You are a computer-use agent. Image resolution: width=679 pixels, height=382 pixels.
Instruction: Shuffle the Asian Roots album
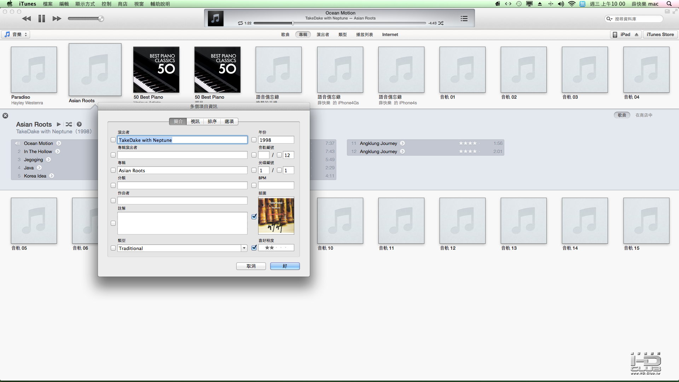tap(69, 125)
